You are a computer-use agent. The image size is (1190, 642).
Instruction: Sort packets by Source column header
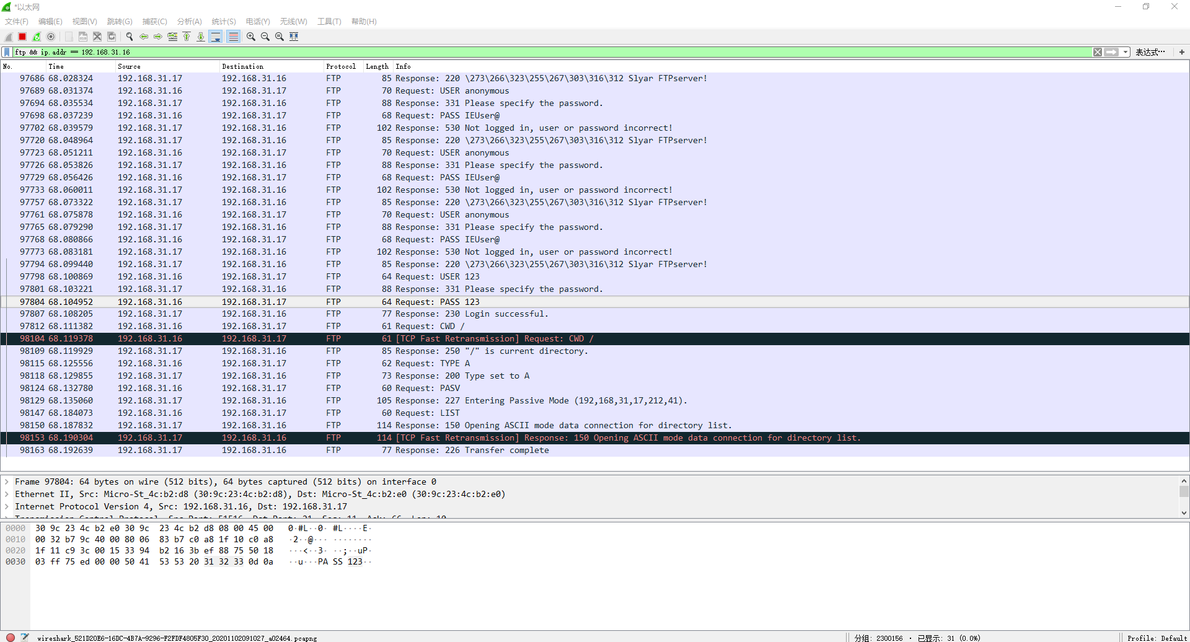coord(167,66)
